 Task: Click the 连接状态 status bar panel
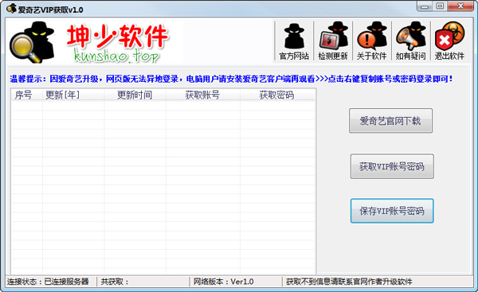[x=51, y=282]
